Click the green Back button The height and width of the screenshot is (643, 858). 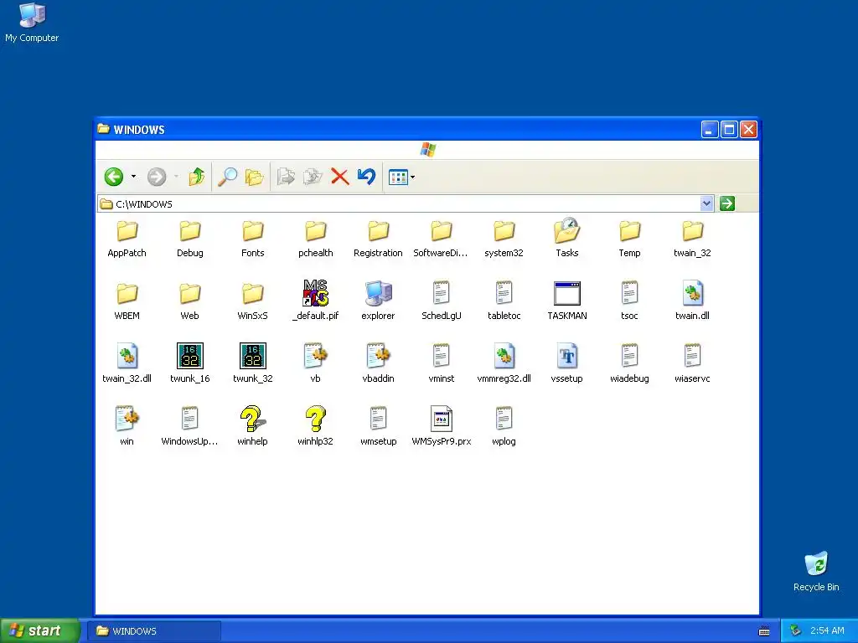(114, 177)
